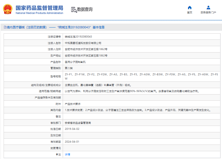
Task: Click 注册人名称 row label
Action: coord(54,43)
